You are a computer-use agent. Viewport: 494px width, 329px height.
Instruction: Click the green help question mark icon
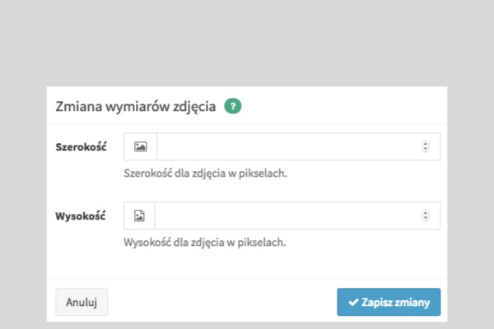point(233,106)
